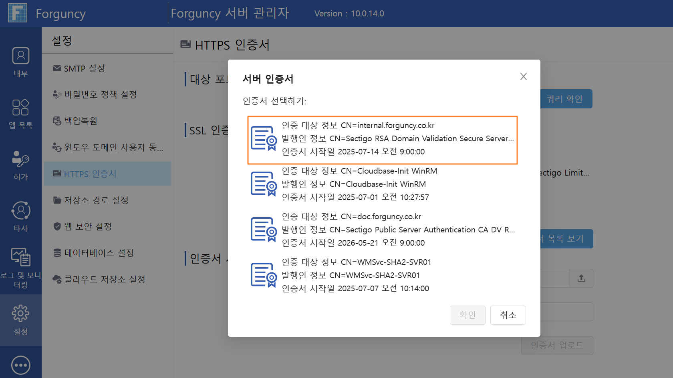Click the more options ellipsis icon

(x=20, y=365)
